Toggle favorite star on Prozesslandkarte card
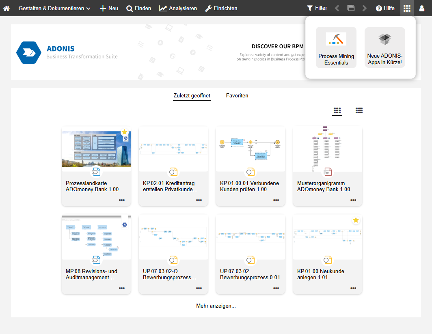Screen dimensions: 432x334 pyautogui.click(x=125, y=132)
